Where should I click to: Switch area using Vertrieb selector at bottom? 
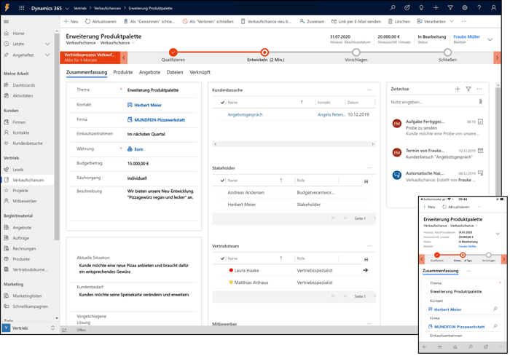point(28,328)
